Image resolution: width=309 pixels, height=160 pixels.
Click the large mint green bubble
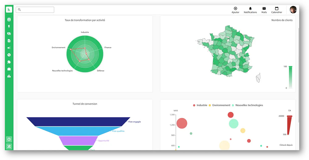[234, 124]
